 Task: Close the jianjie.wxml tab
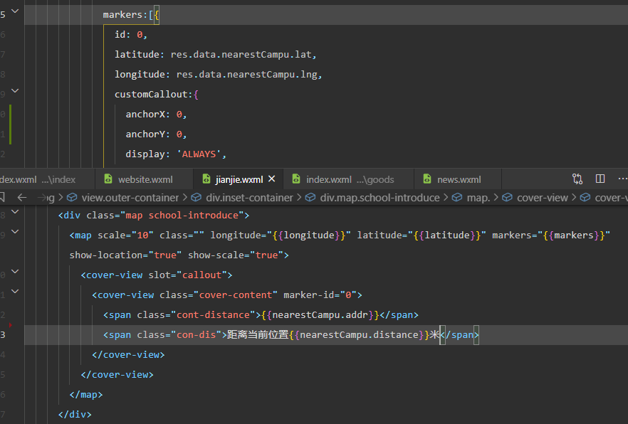point(271,179)
